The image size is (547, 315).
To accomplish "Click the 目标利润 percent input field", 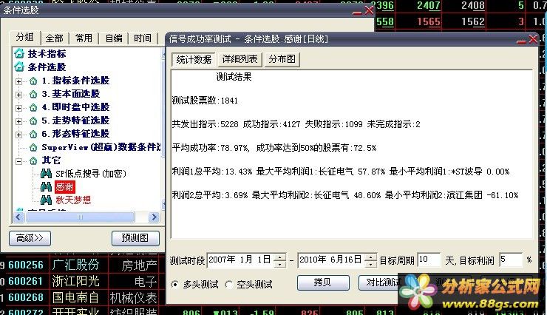I will point(511,260).
